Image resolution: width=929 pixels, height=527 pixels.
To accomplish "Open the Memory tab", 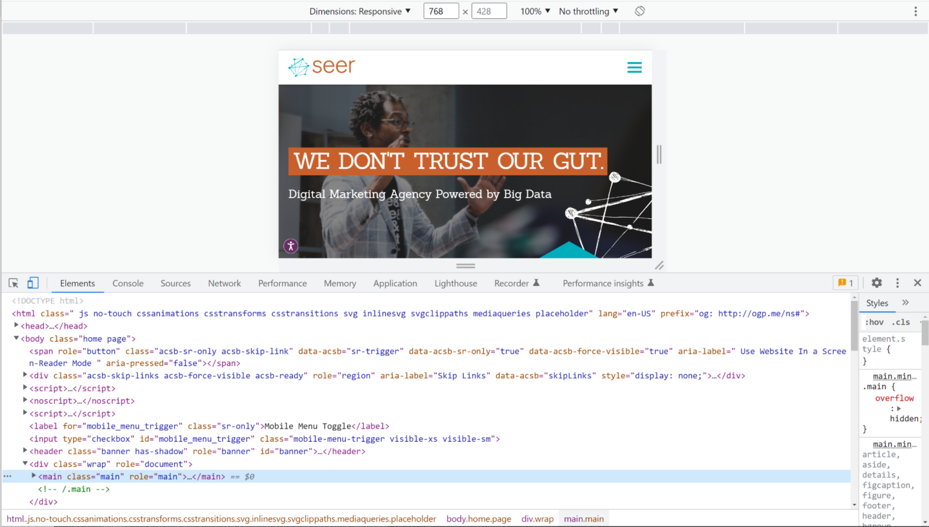I will (x=340, y=283).
